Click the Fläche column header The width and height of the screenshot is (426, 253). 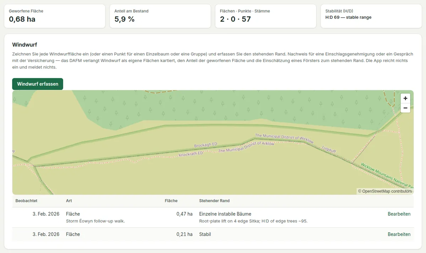171,201
